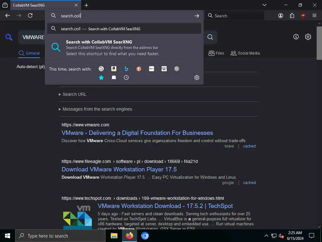Click the browser Search box

click(235, 16)
